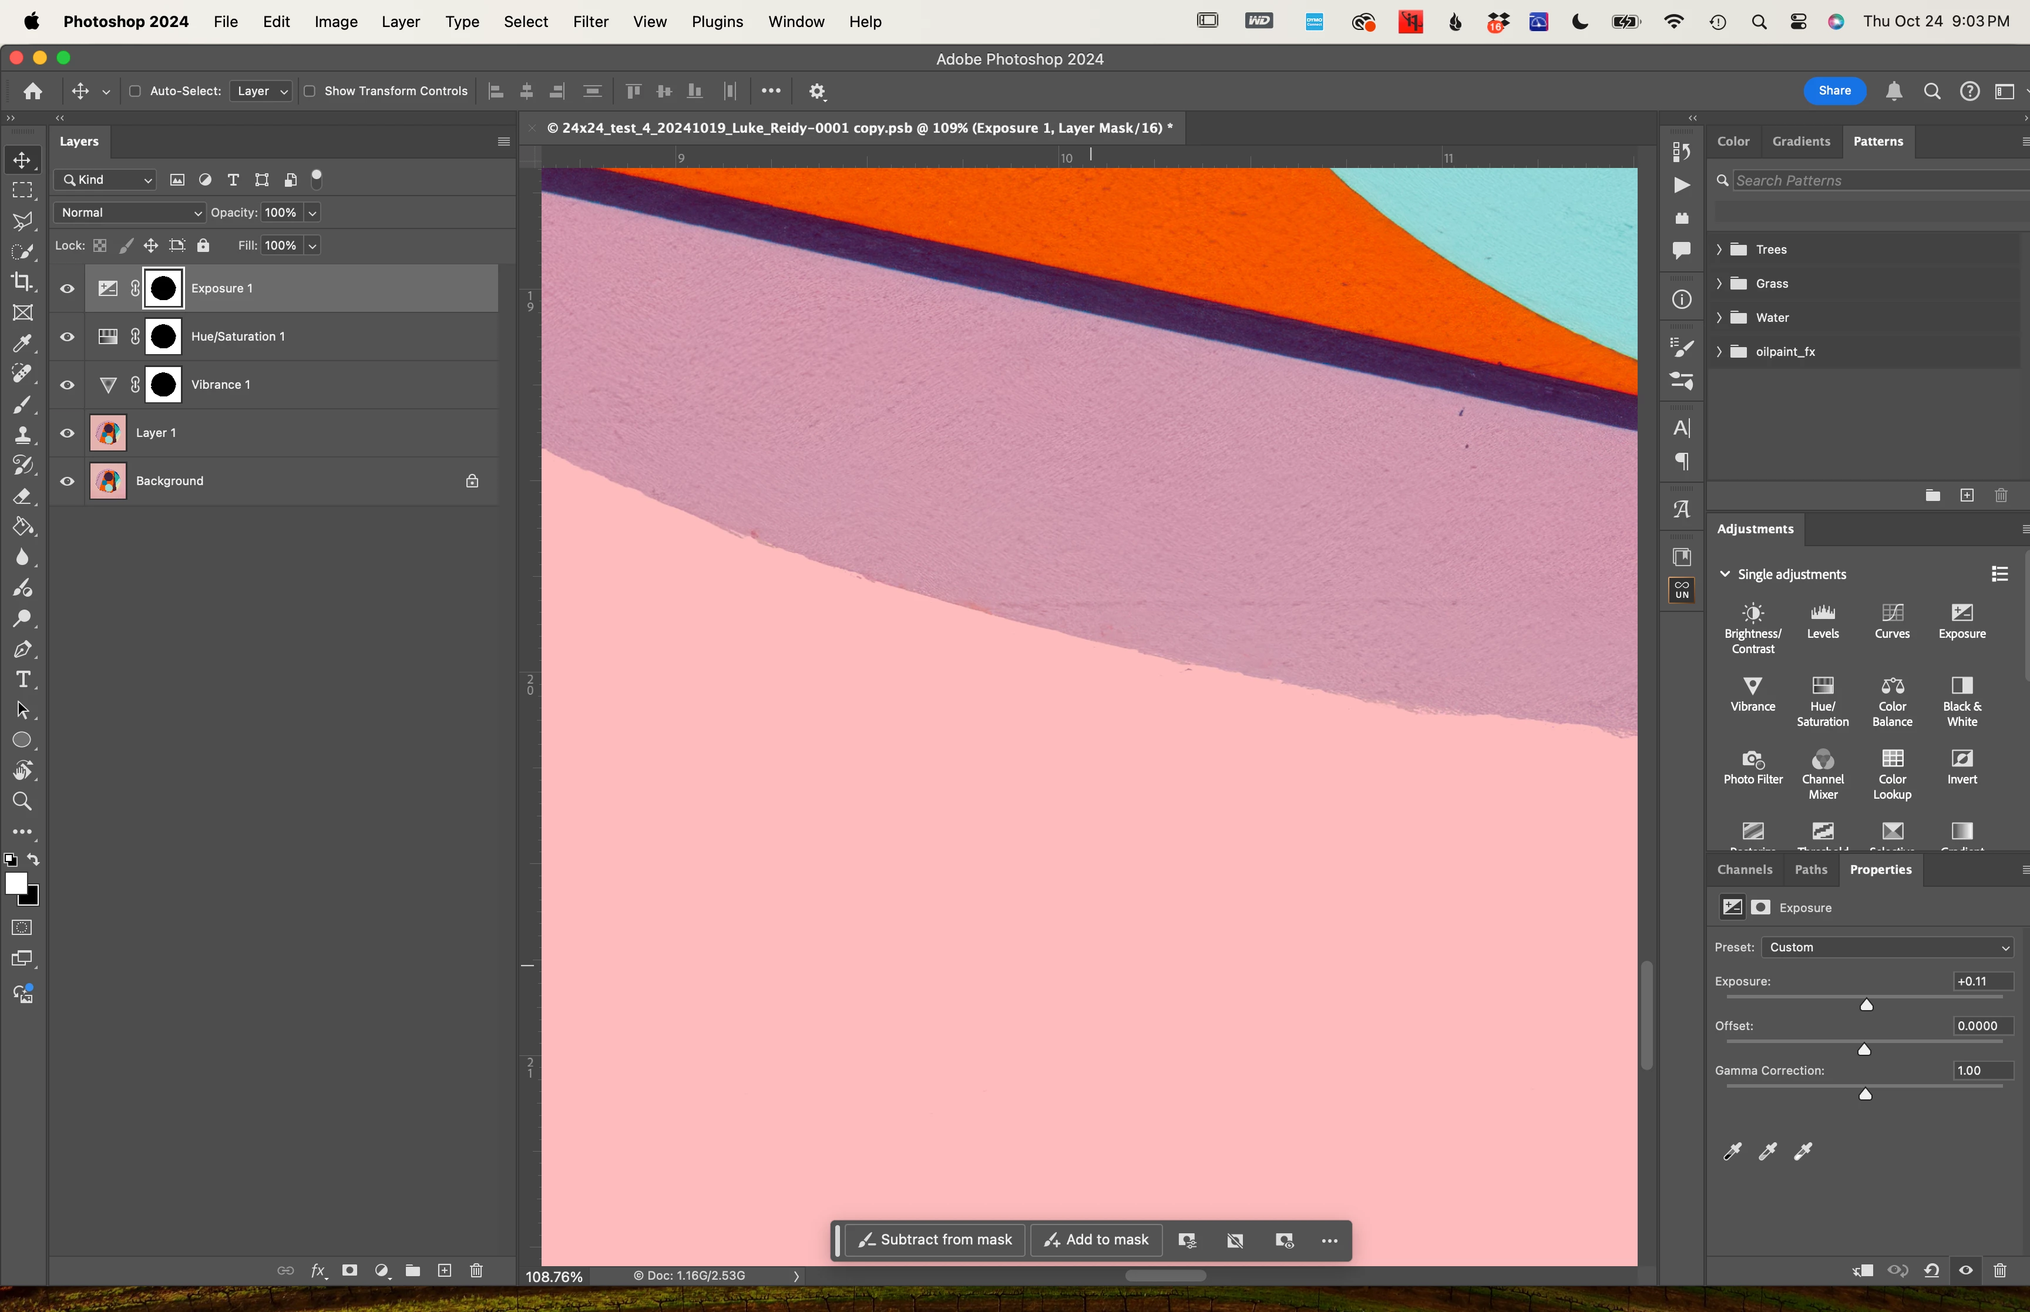The height and width of the screenshot is (1312, 2030).
Task: Click the Invert adjustment icon
Action: (x=1961, y=759)
